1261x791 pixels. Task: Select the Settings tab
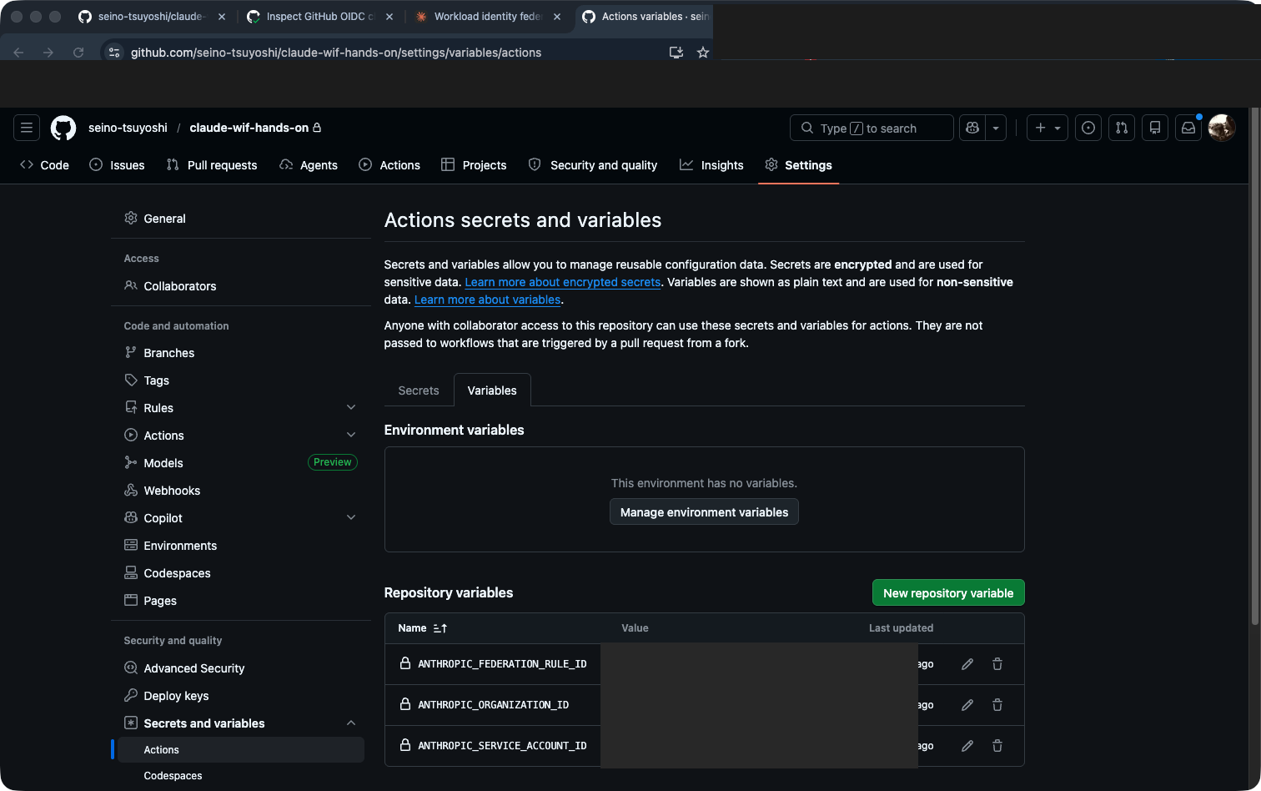(x=798, y=165)
